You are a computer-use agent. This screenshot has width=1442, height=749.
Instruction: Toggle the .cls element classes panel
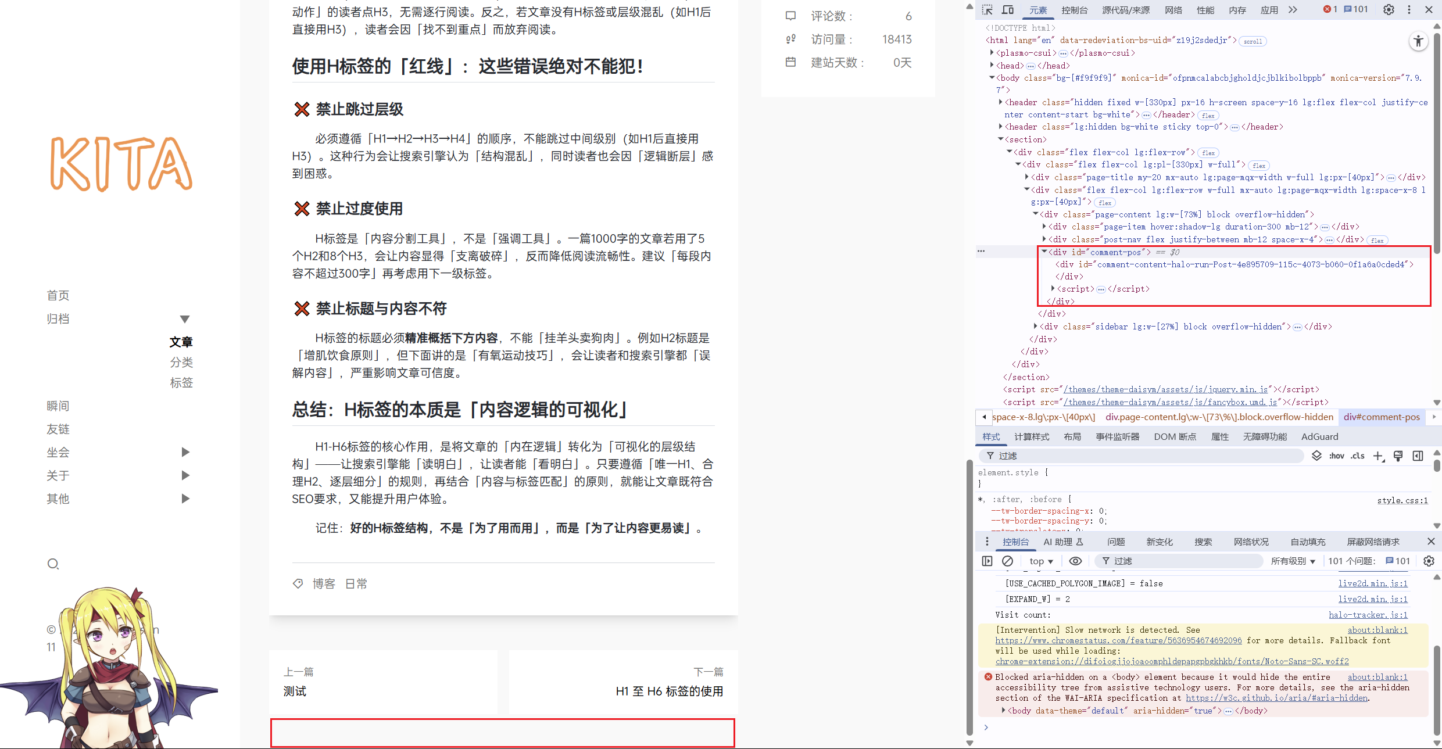coord(1358,456)
